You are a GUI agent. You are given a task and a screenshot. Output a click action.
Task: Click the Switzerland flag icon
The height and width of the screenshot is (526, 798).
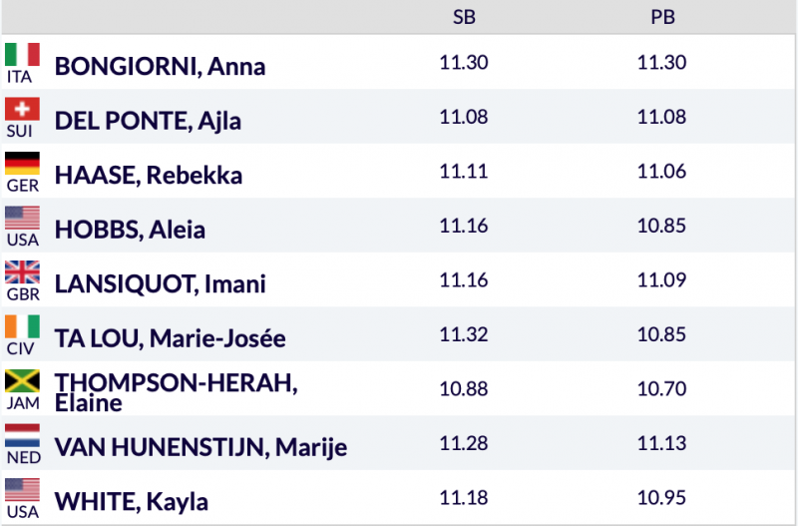click(x=22, y=109)
